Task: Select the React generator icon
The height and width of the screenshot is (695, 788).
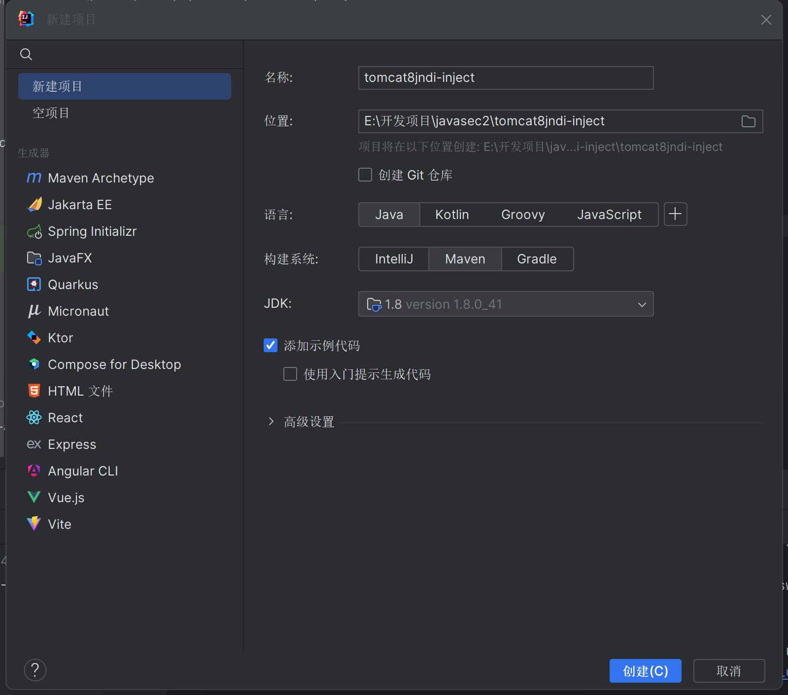Action: [x=34, y=418]
